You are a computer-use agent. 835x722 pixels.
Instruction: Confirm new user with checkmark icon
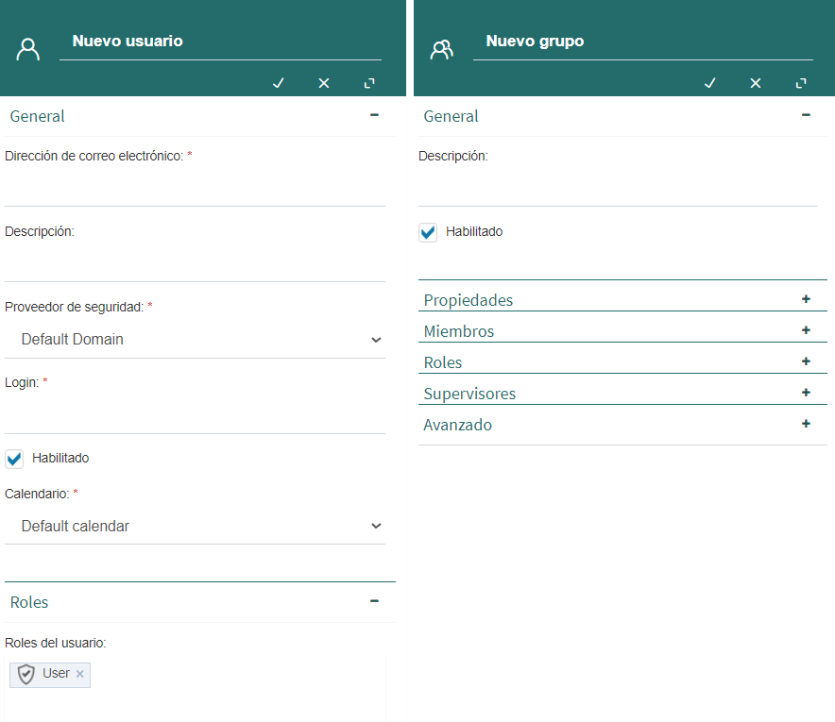pyautogui.click(x=278, y=83)
